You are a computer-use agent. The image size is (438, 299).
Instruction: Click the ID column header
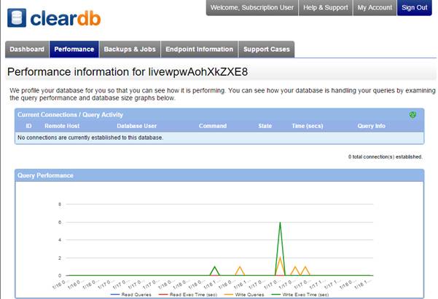[28, 126]
